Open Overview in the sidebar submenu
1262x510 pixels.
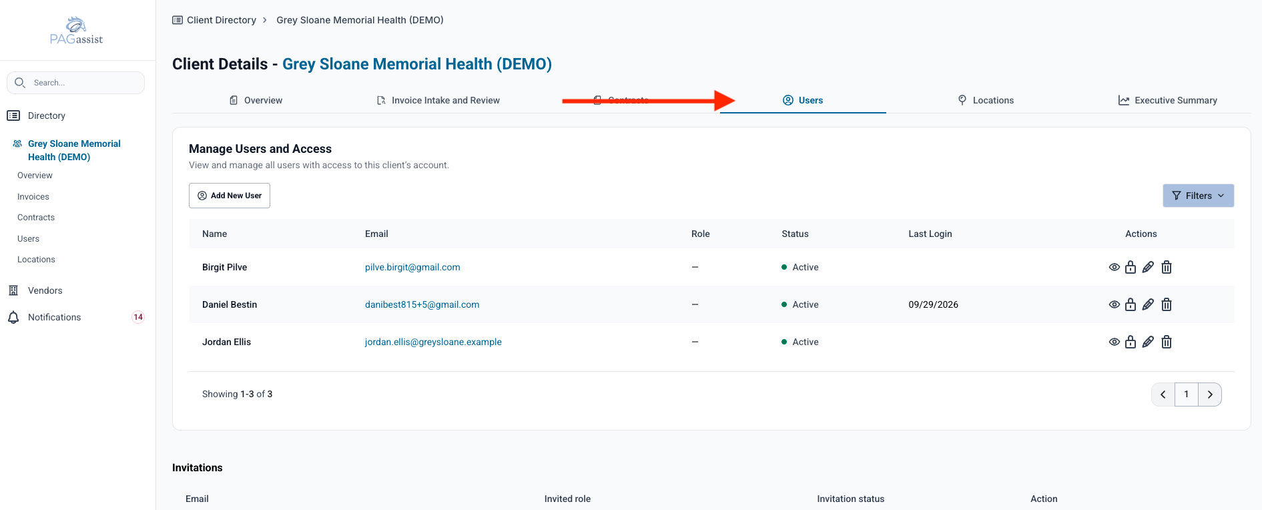pos(35,176)
